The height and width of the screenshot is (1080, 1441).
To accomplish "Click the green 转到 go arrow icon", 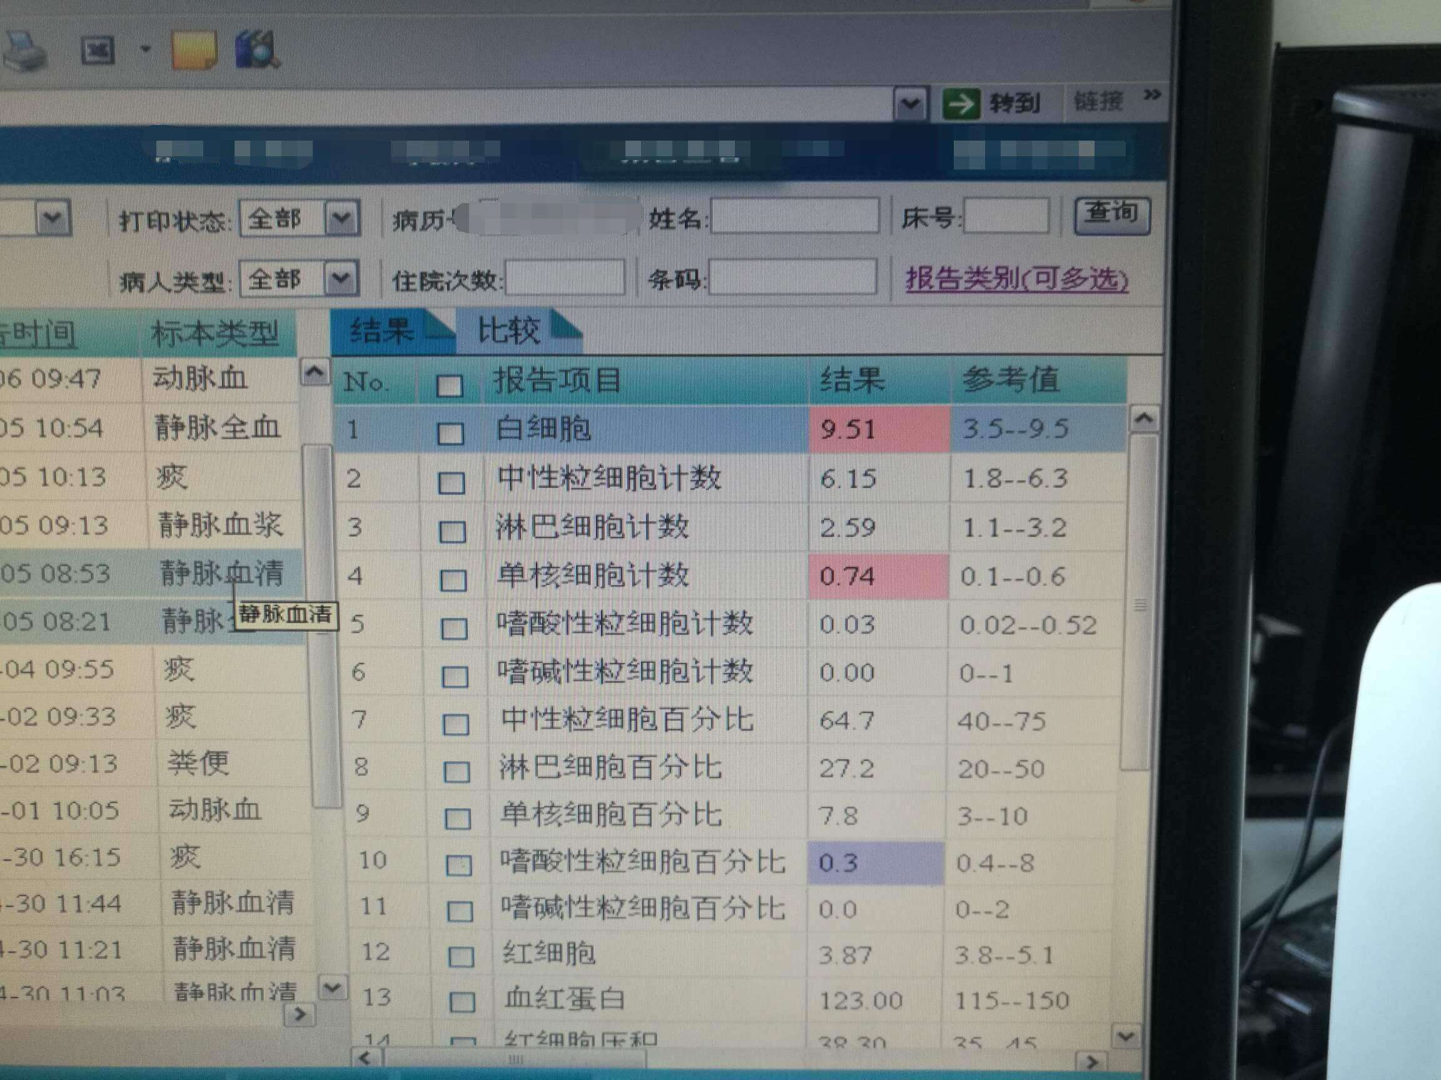I will point(960,104).
